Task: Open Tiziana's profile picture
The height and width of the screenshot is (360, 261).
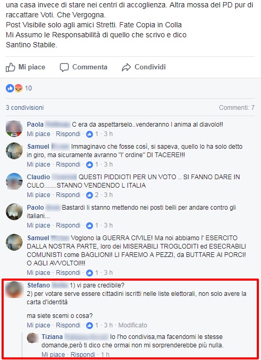Action: (x=33, y=338)
